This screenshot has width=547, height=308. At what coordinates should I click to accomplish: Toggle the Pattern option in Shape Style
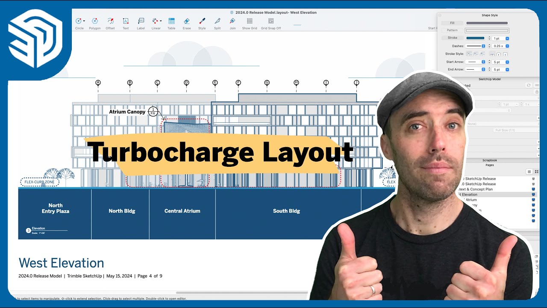[452, 30]
